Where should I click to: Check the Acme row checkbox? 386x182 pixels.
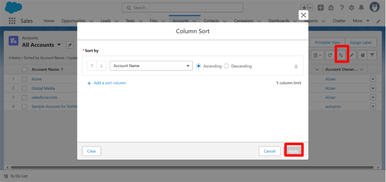pyautogui.click(x=24, y=79)
